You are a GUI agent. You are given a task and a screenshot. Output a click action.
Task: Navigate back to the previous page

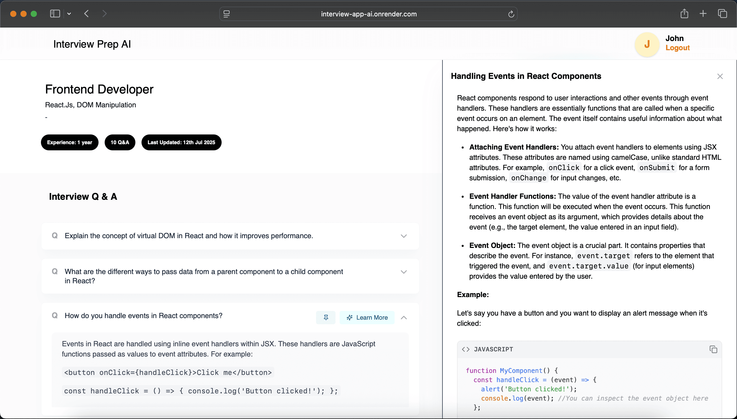86,14
